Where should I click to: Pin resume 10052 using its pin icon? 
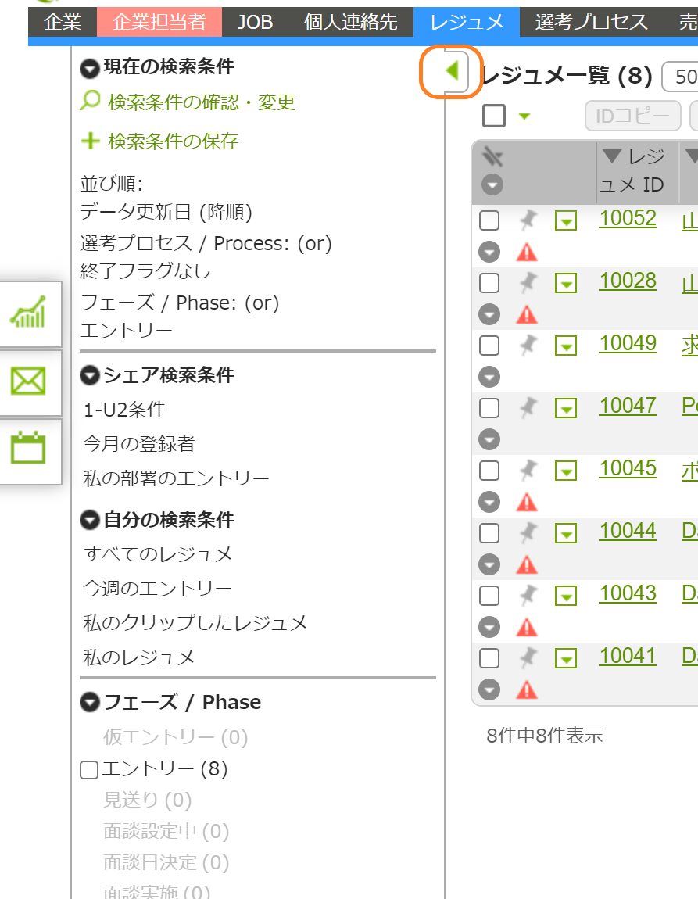click(528, 220)
